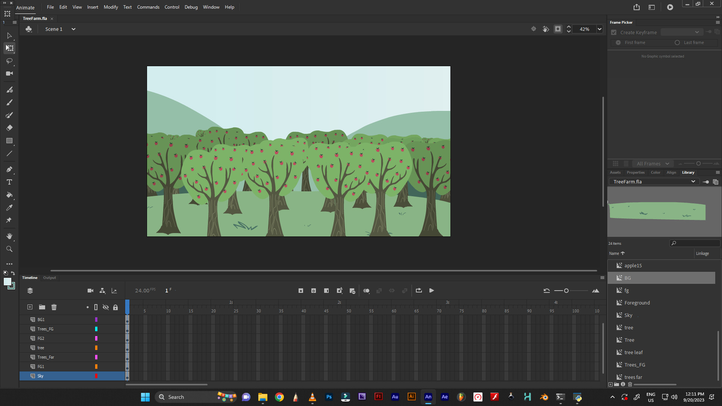
Task: Select the Foreground library symbol
Action: pyautogui.click(x=637, y=303)
